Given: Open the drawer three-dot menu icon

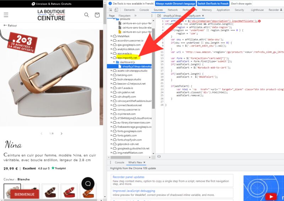Looking at the screenshot, I should pyautogui.click(x=110, y=162).
